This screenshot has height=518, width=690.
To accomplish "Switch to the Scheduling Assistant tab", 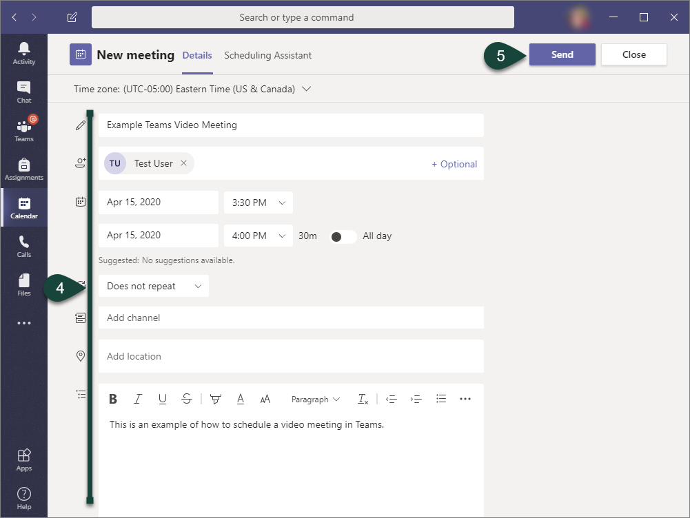I will pyautogui.click(x=267, y=55).
